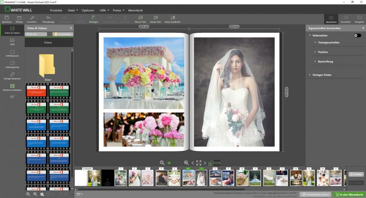Image resolution: width=366 pixels, height=198 pixels.
Task: Close the Eigenschaften bearbeiten panel
Action: point(363,28)
